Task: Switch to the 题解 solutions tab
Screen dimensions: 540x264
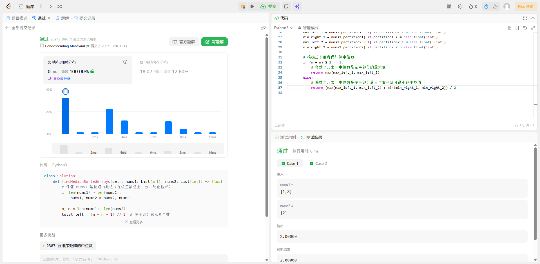Action: click(63, 18)
